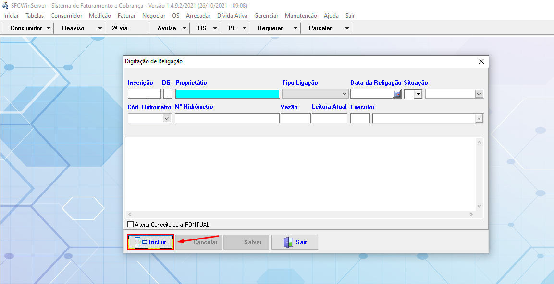Open the Manutenção menu
The width and height of the screenshot is (554, 284).
301,16
